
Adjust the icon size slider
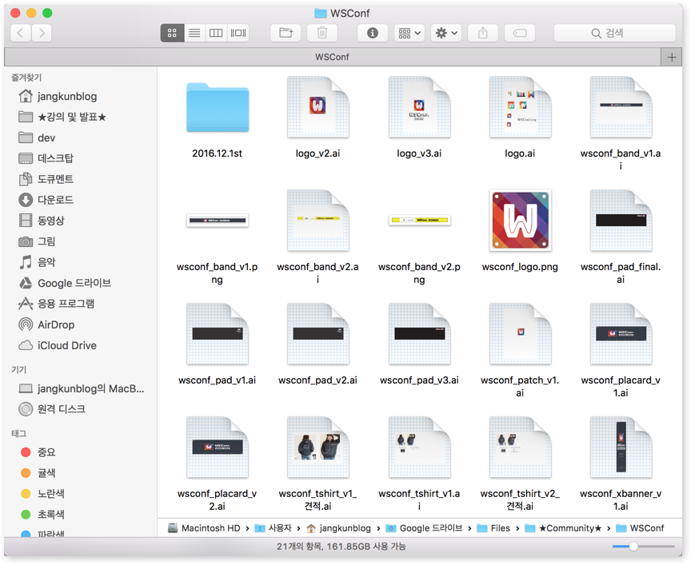pyautogui.click(x=633, y=547)
